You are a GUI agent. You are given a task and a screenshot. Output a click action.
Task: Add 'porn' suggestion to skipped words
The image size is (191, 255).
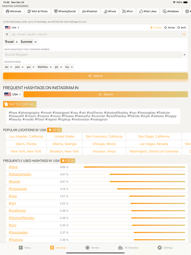[23, 67]
